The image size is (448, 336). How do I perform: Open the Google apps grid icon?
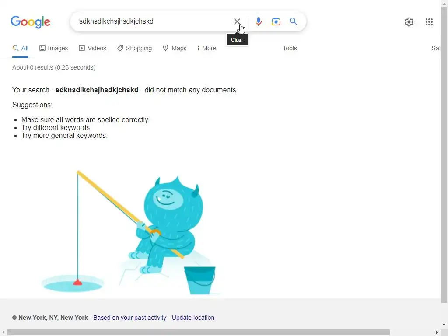(429, 22)
